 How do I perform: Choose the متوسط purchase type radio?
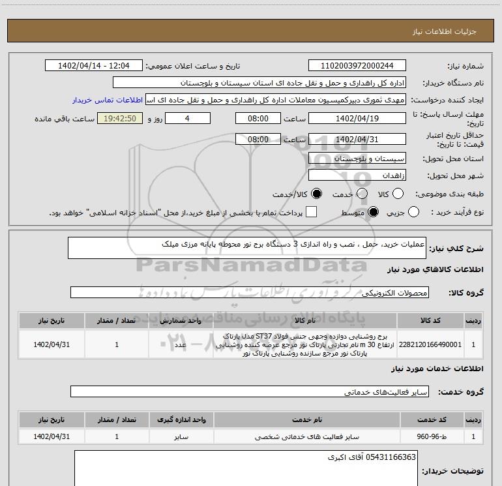point(373,212)
